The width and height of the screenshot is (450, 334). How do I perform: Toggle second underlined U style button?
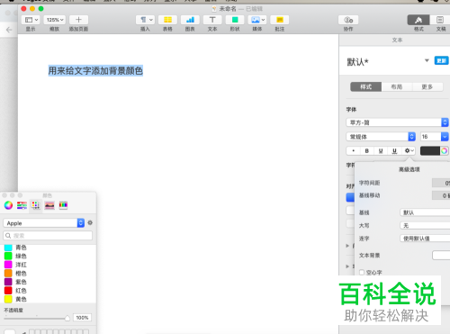[x=394, y=150]
